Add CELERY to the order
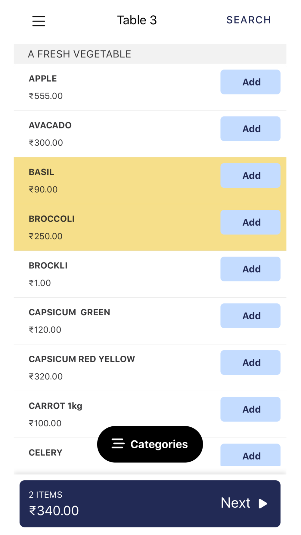This screenshot has height=535, width=301. click(x=250, y=456)
